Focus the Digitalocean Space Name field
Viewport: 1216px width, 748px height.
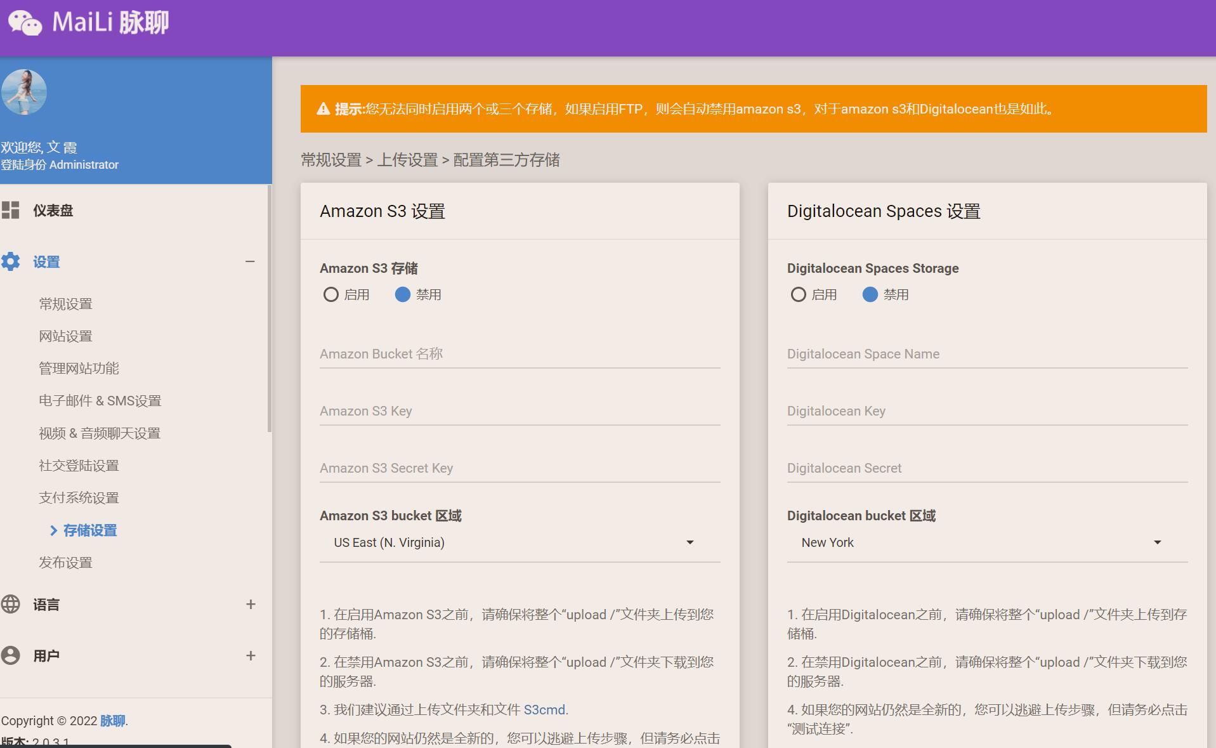[x=988, y=354]
